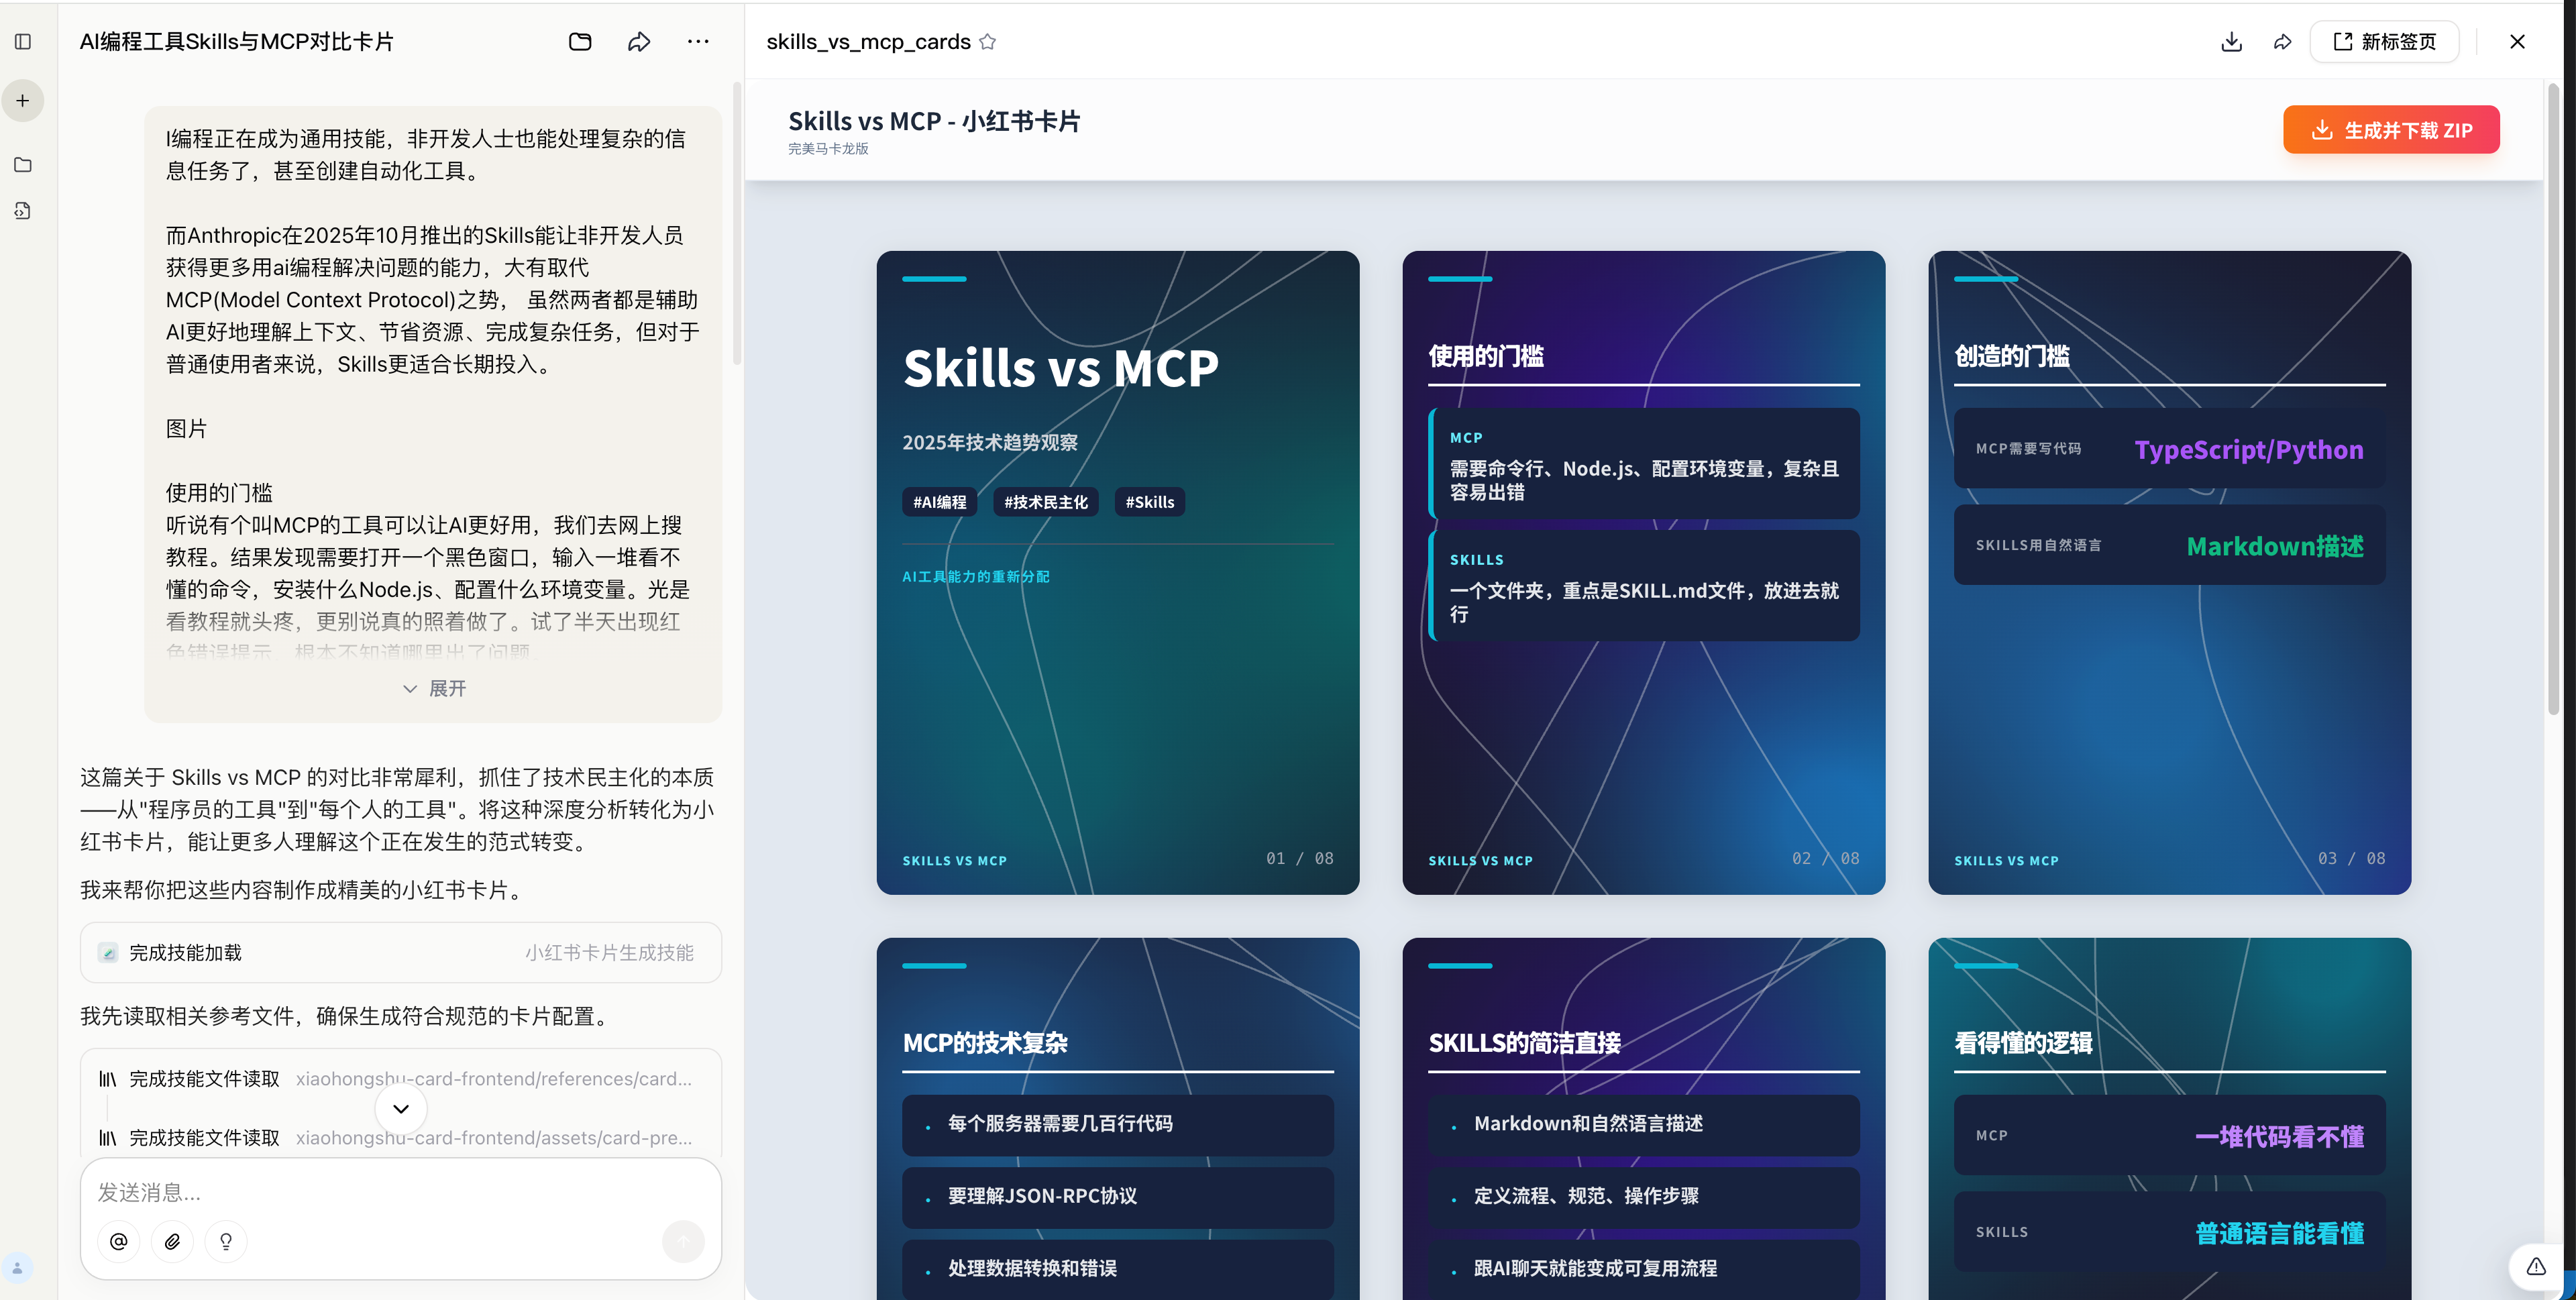
Task: Click the scroll-down chevron circle button
Action: (401, 1108)
